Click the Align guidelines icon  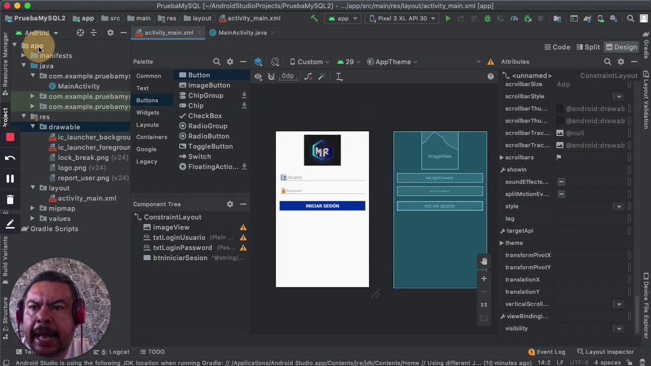click(339, 76)
